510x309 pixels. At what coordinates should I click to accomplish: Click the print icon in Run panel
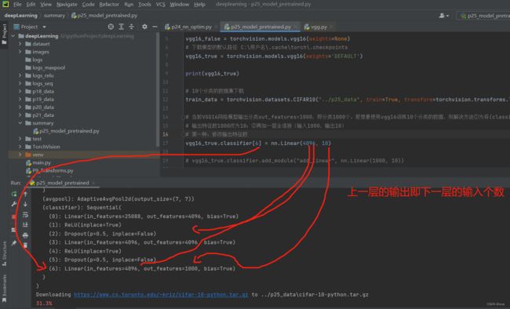(25, 235)
